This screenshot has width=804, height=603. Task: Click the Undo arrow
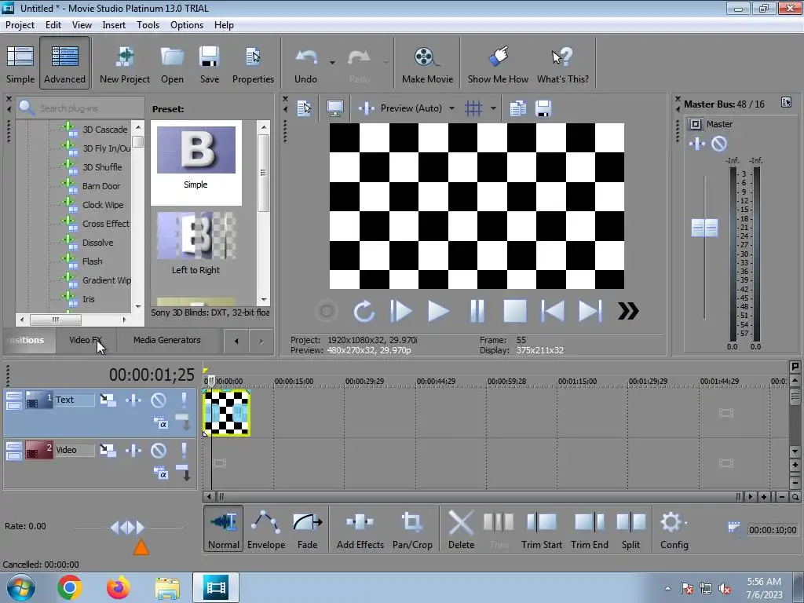[305, 64]
